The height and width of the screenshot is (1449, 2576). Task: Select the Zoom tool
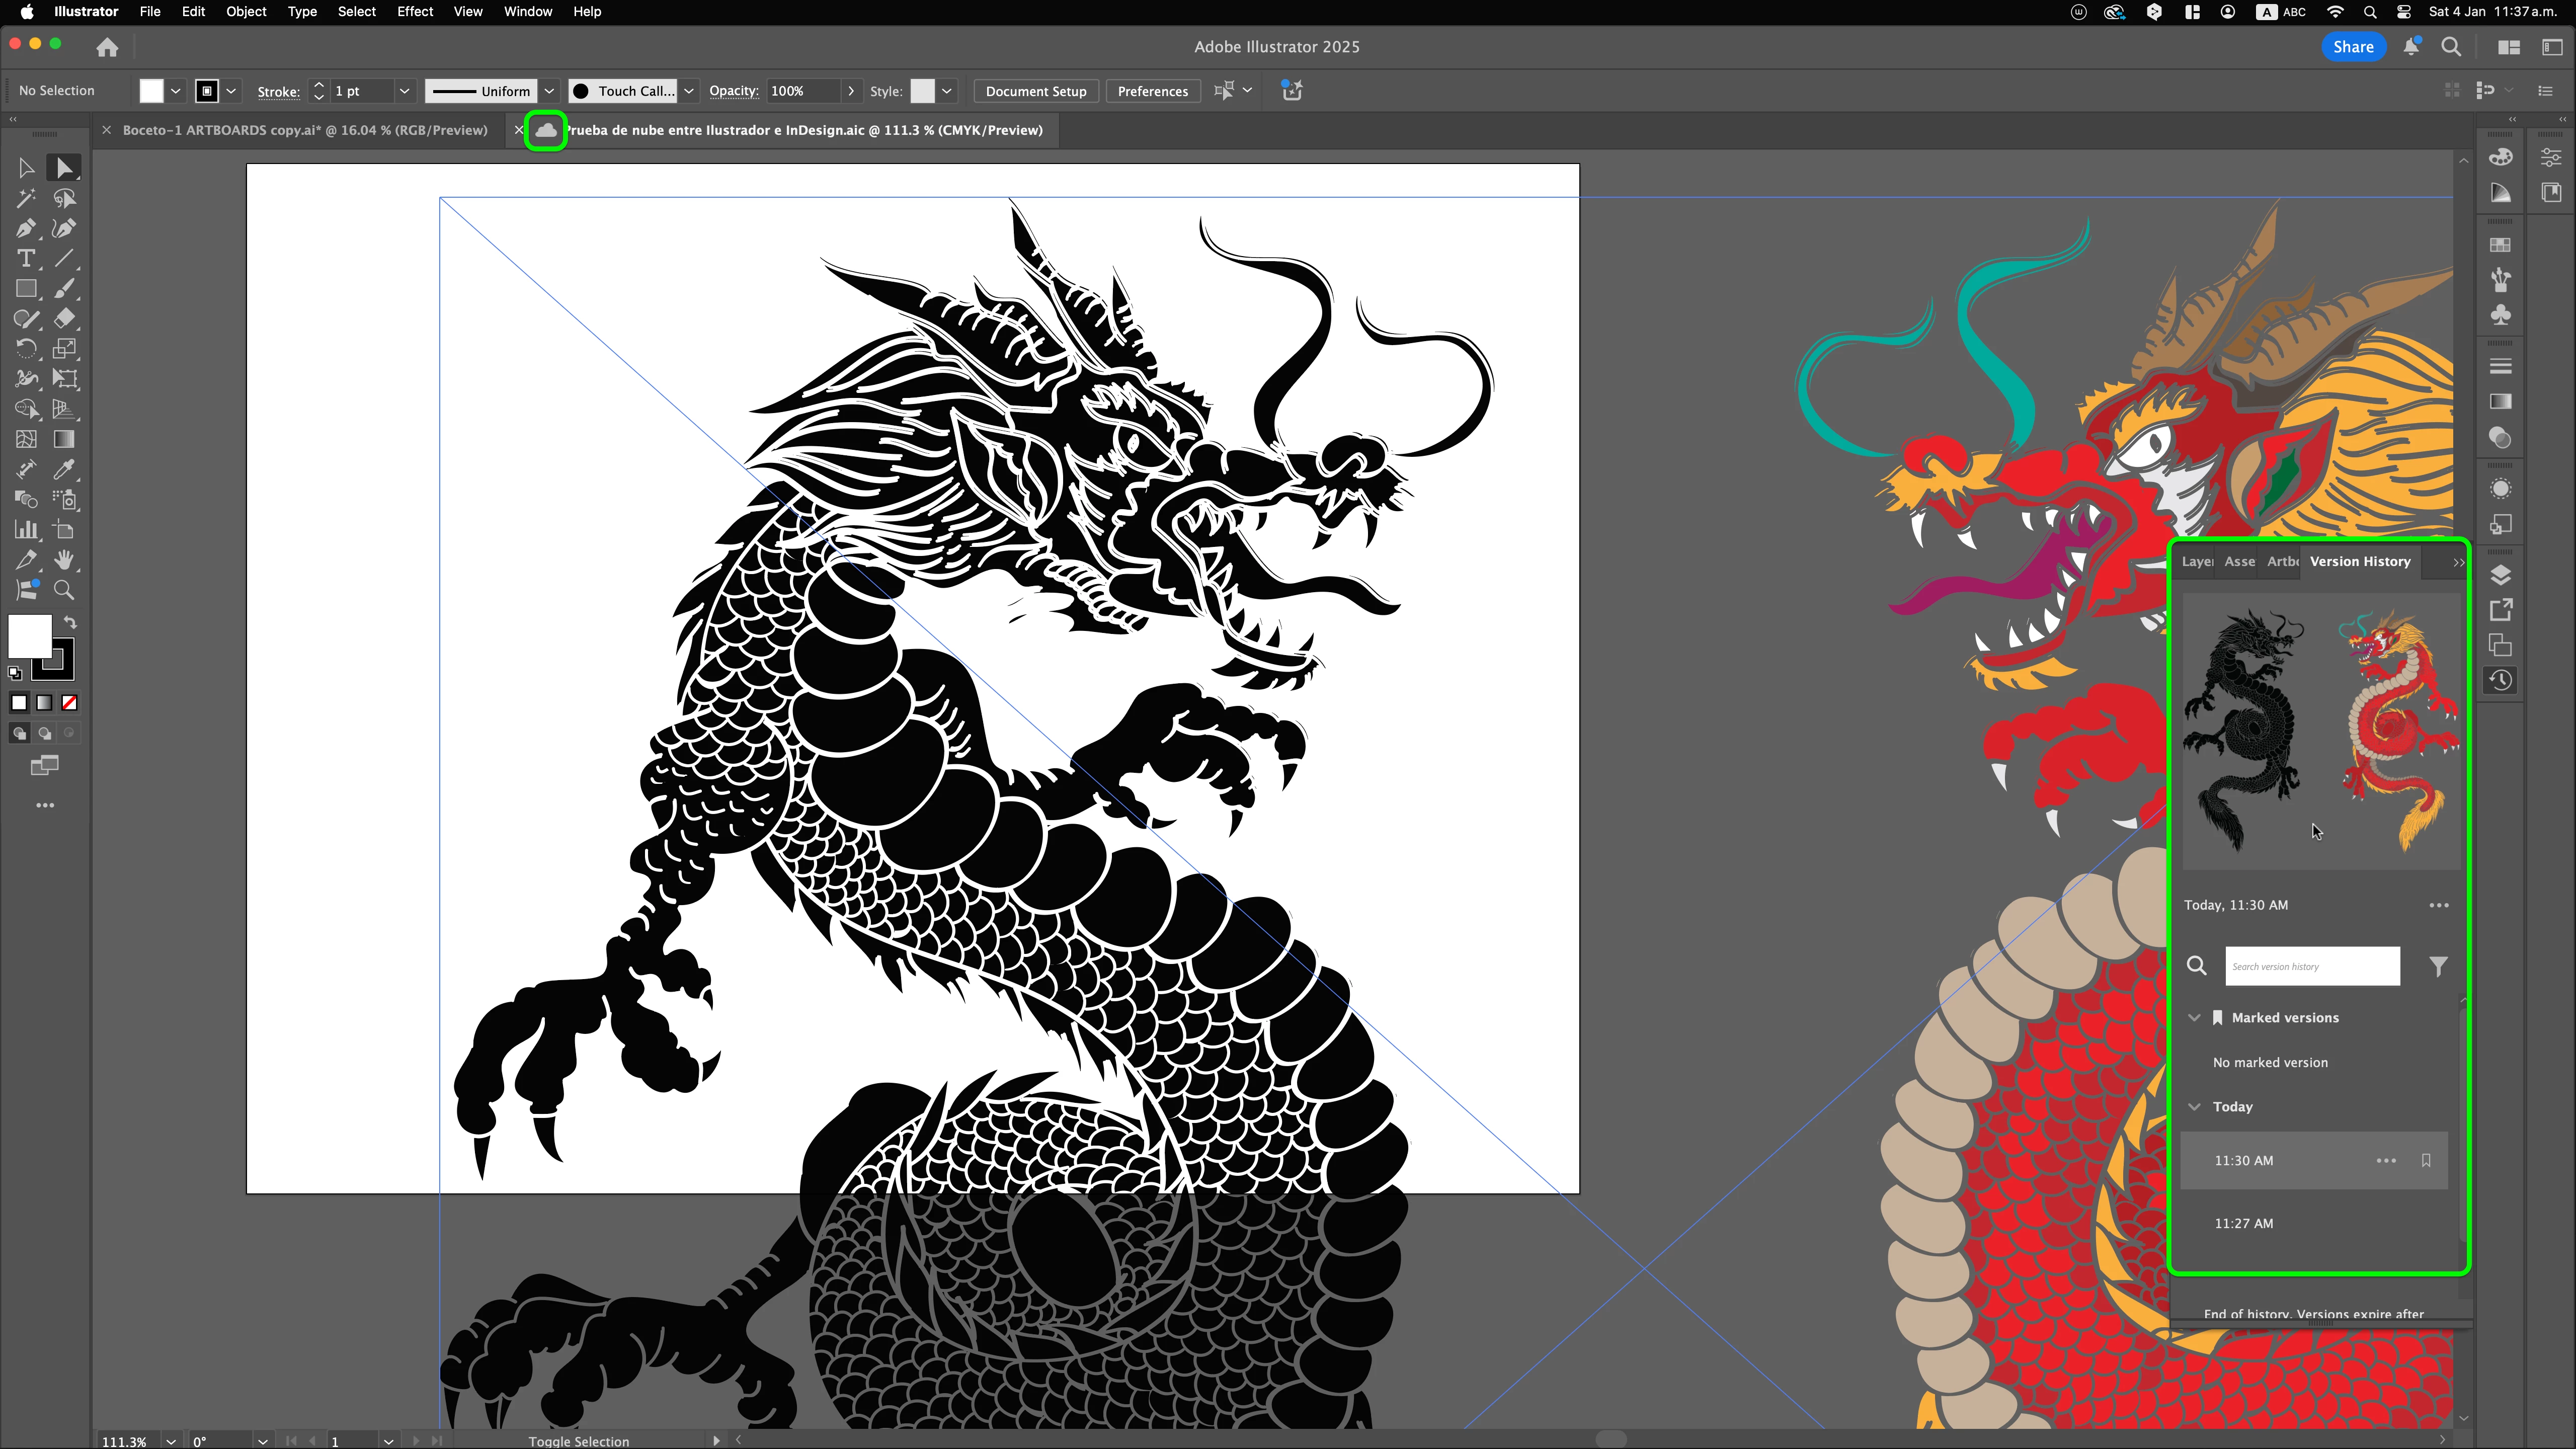pyautogui.click(x=64, y=590)
